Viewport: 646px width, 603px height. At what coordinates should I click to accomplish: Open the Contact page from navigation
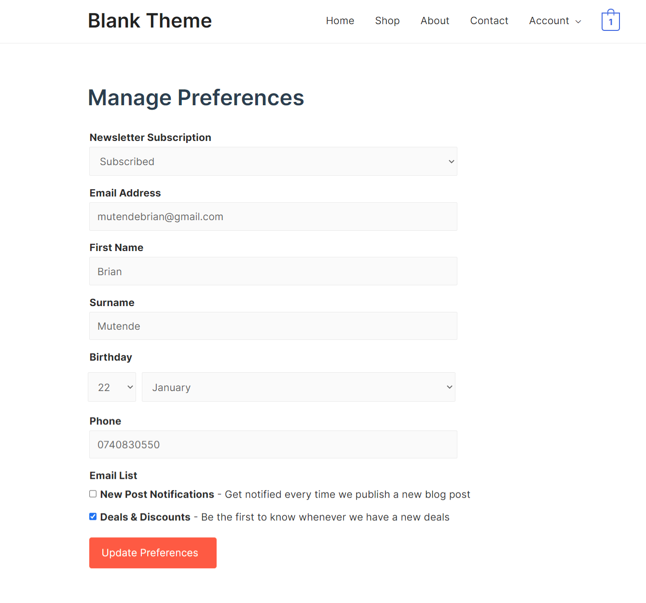pos(489,20)
